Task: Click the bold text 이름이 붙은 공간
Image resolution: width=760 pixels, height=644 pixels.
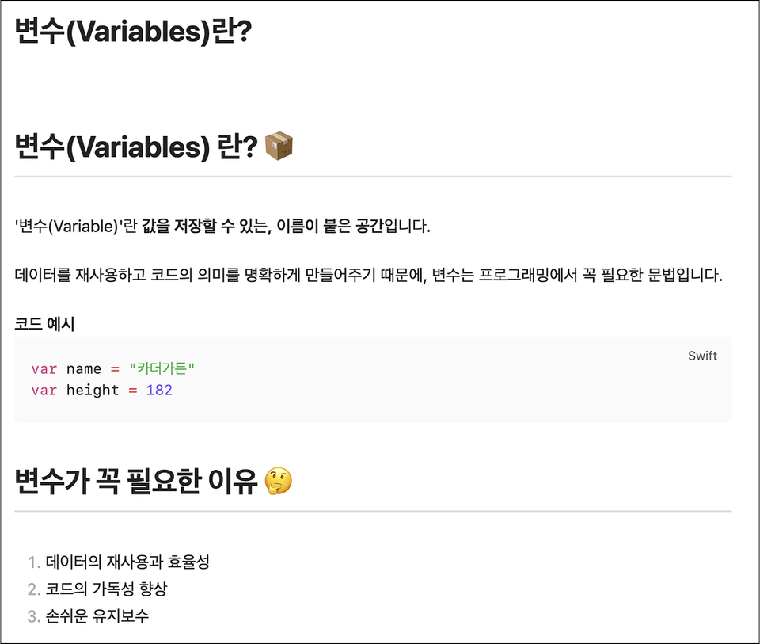Action: [329, 226]
